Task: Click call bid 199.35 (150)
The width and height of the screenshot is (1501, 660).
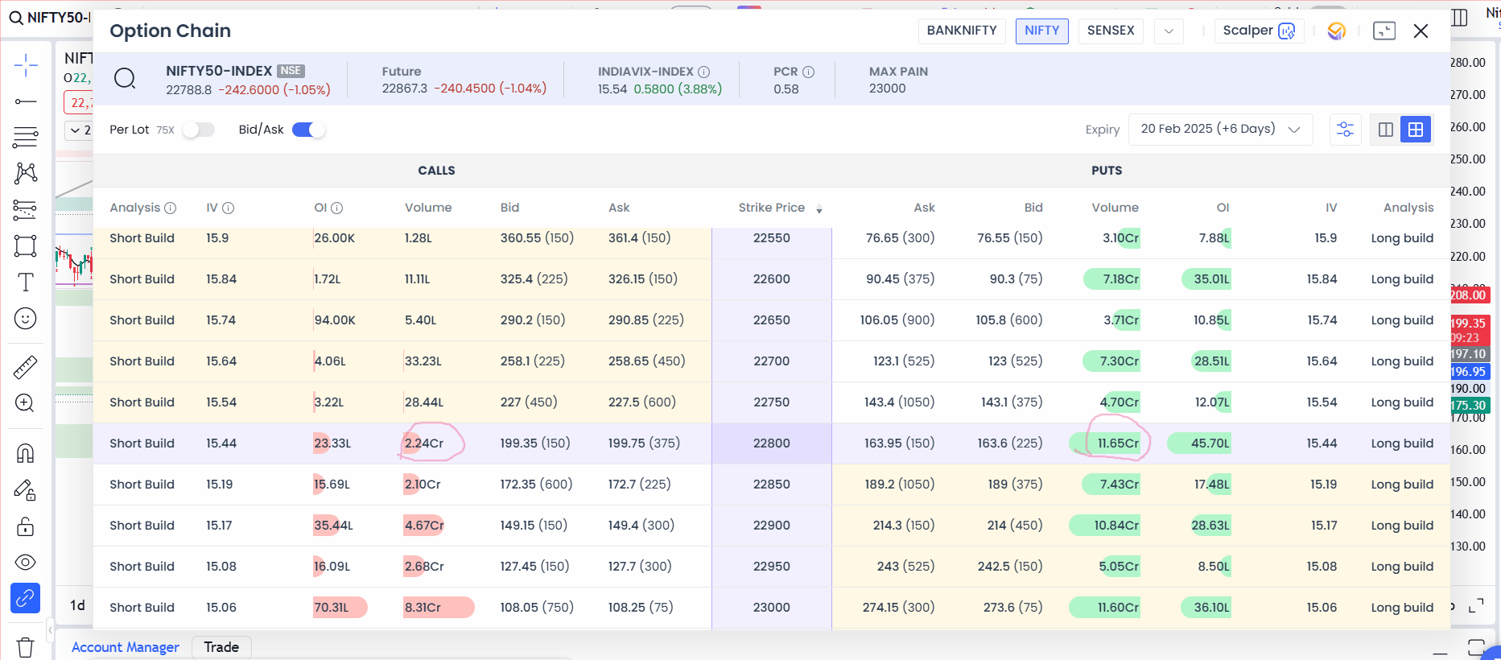Action: (x=535, y=443)
